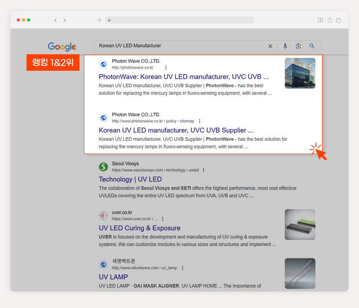359x308 pixels.
Task: Open the reading list book icon
Action: (320, 20)
